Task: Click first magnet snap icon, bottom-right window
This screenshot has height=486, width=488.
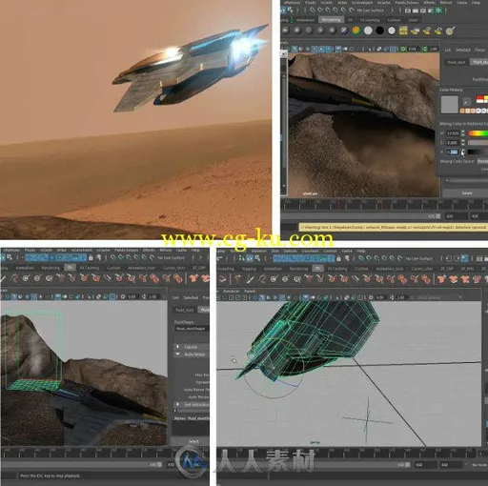Action: 361,258
